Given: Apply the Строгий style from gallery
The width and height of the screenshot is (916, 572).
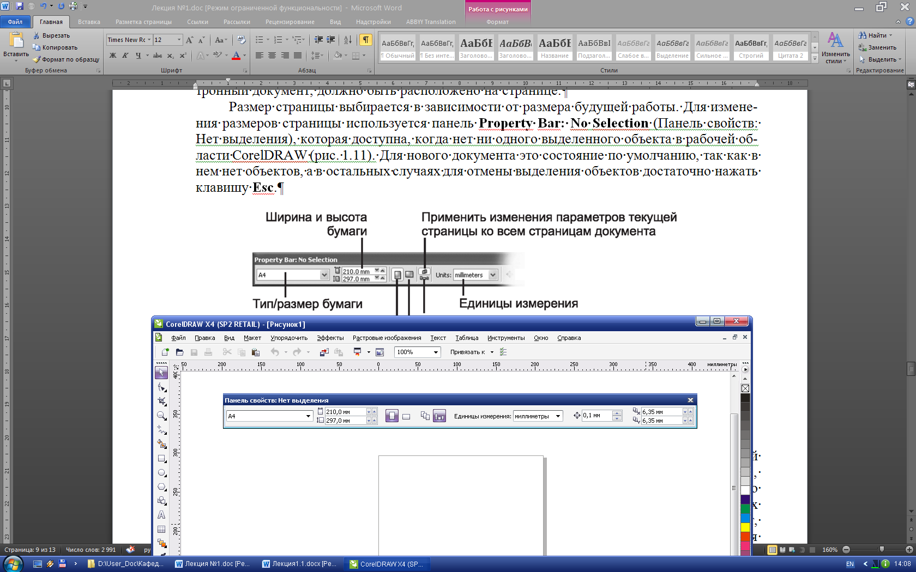Looking at the screenshot, I should pyautogui.click(x=751, y=47).
